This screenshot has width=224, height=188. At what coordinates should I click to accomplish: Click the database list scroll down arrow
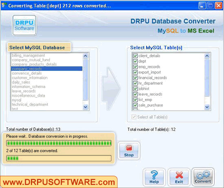[85, 107]
